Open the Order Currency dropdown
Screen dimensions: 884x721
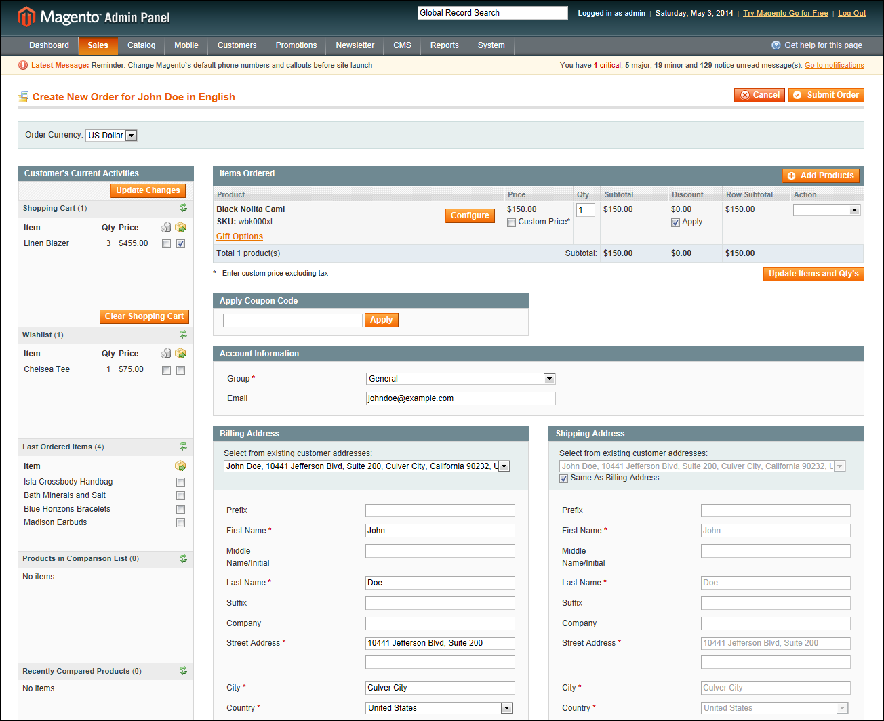coord(112,136)
